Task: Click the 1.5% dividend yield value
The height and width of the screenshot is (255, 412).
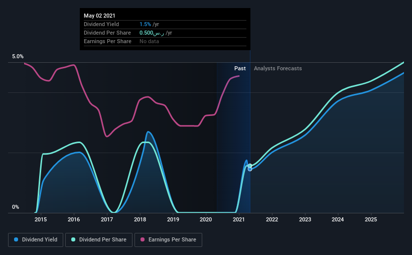Action: [x=145, y=24]
